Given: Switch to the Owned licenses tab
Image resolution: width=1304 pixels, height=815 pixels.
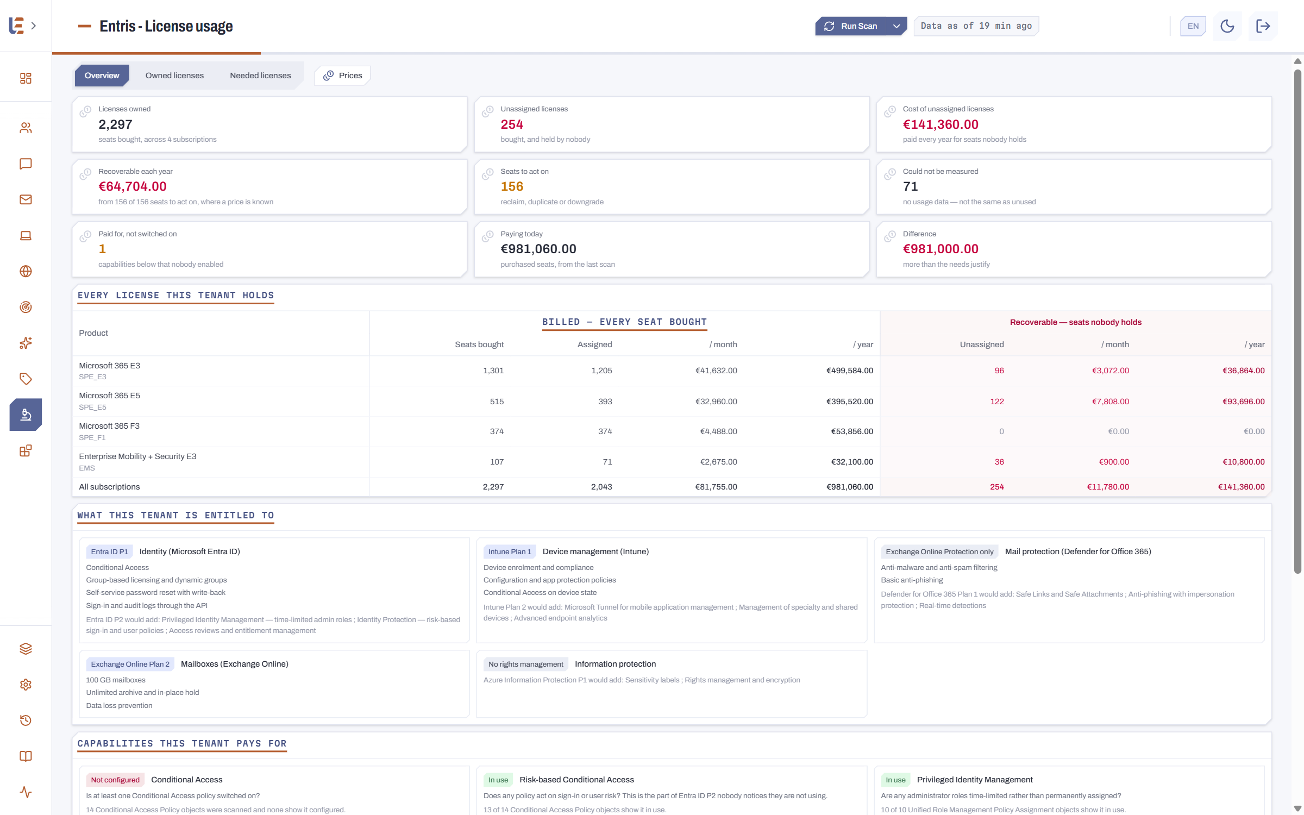Looking at the screenshot, I should click(x=174, y=76).
